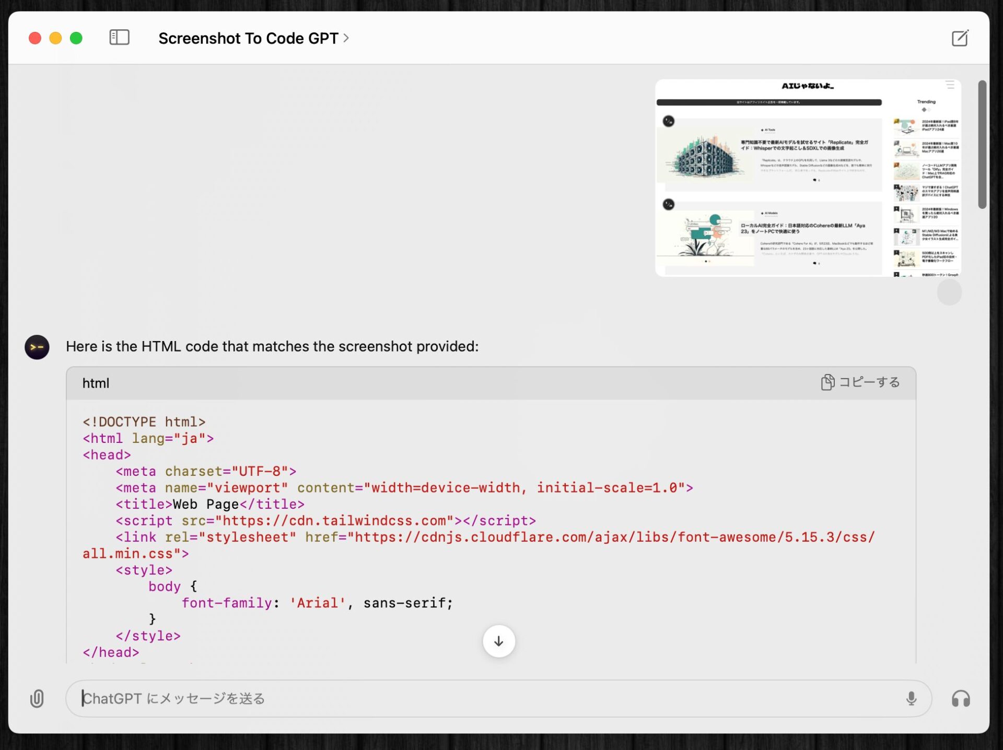Click the コピーする copy code label
Viewport: 1003px width, 750px height.
pos(869,382)
